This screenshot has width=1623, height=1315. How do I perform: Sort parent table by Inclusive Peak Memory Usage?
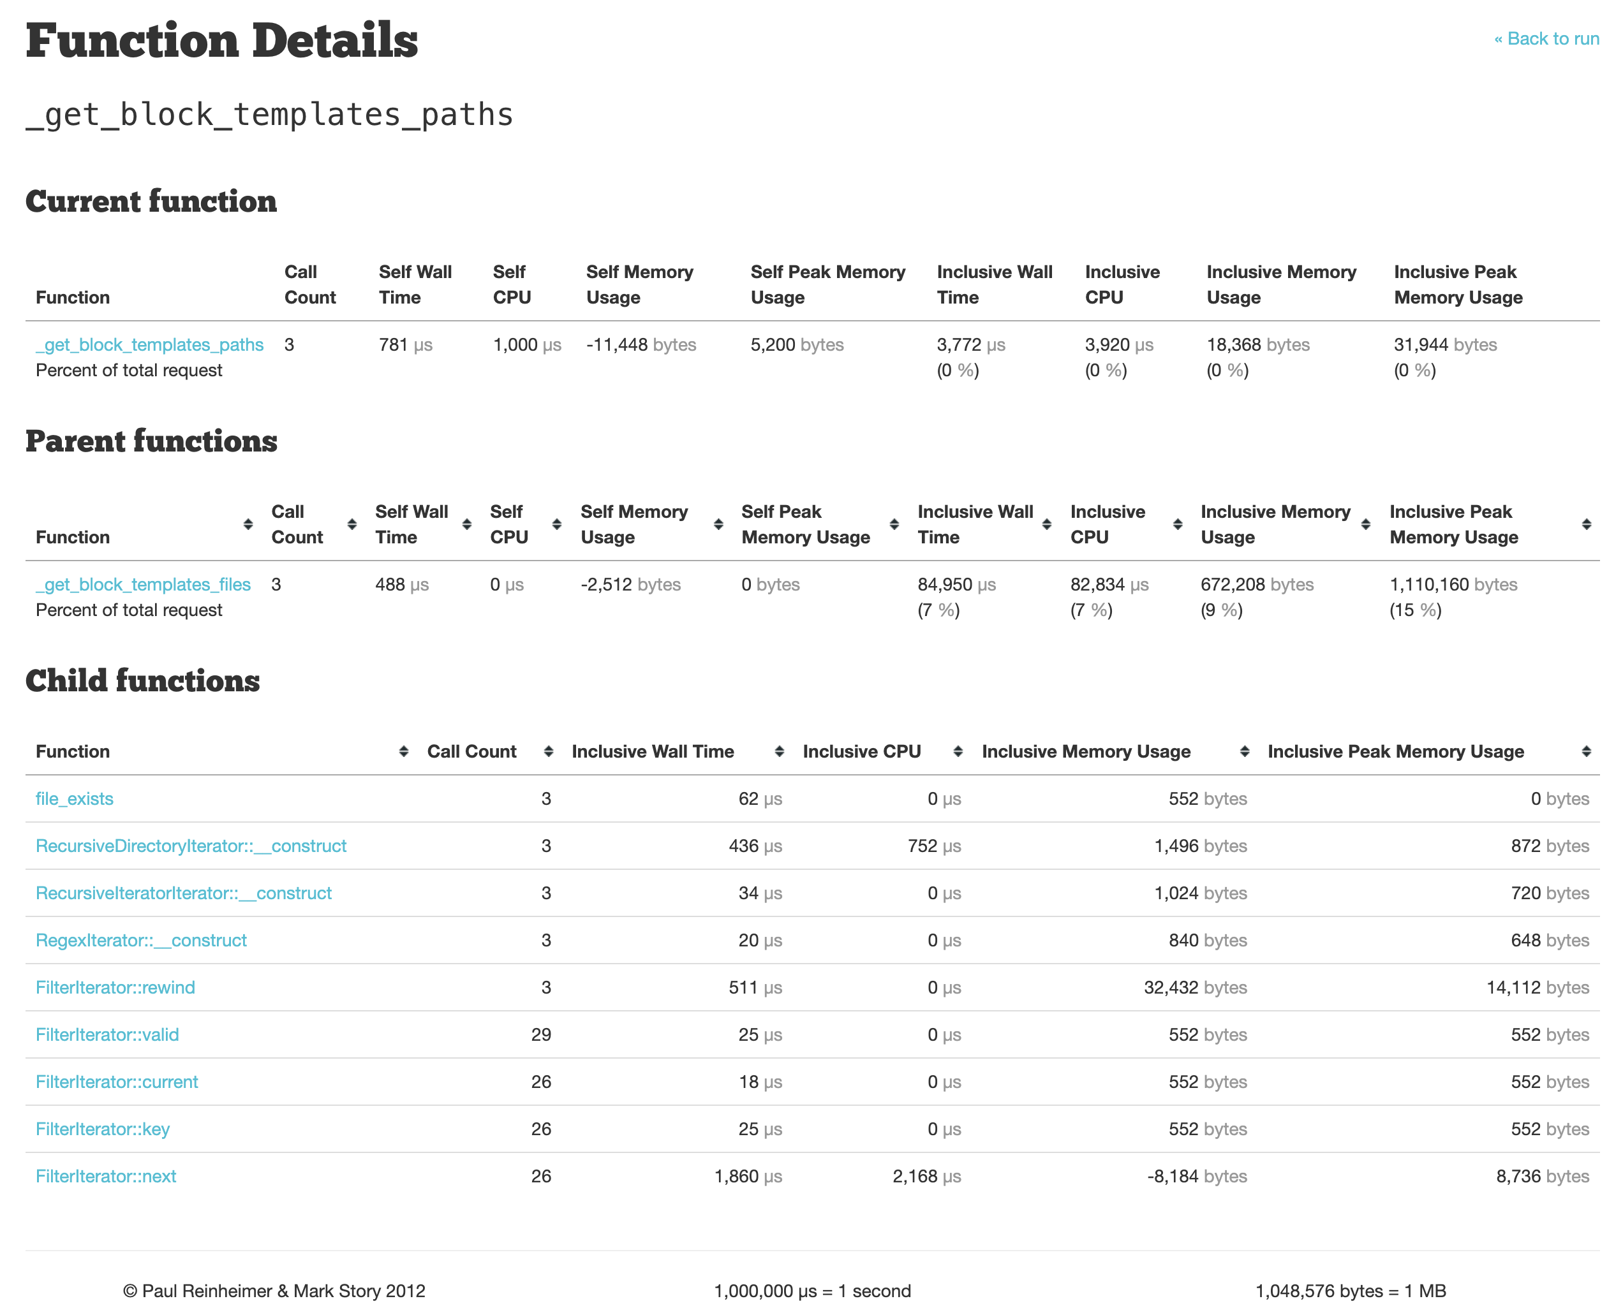1453,524
